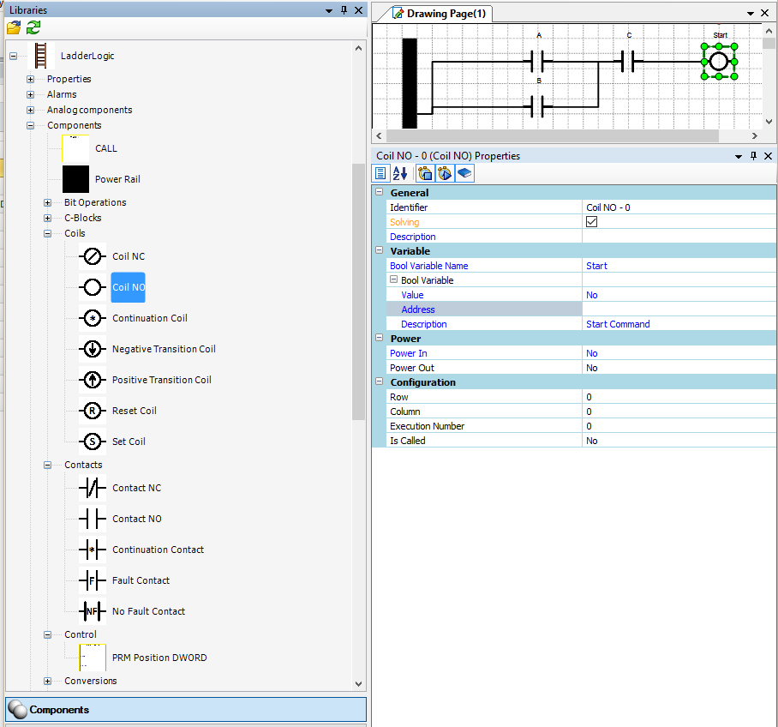Open the Components panel bar

tap(186, 710)
